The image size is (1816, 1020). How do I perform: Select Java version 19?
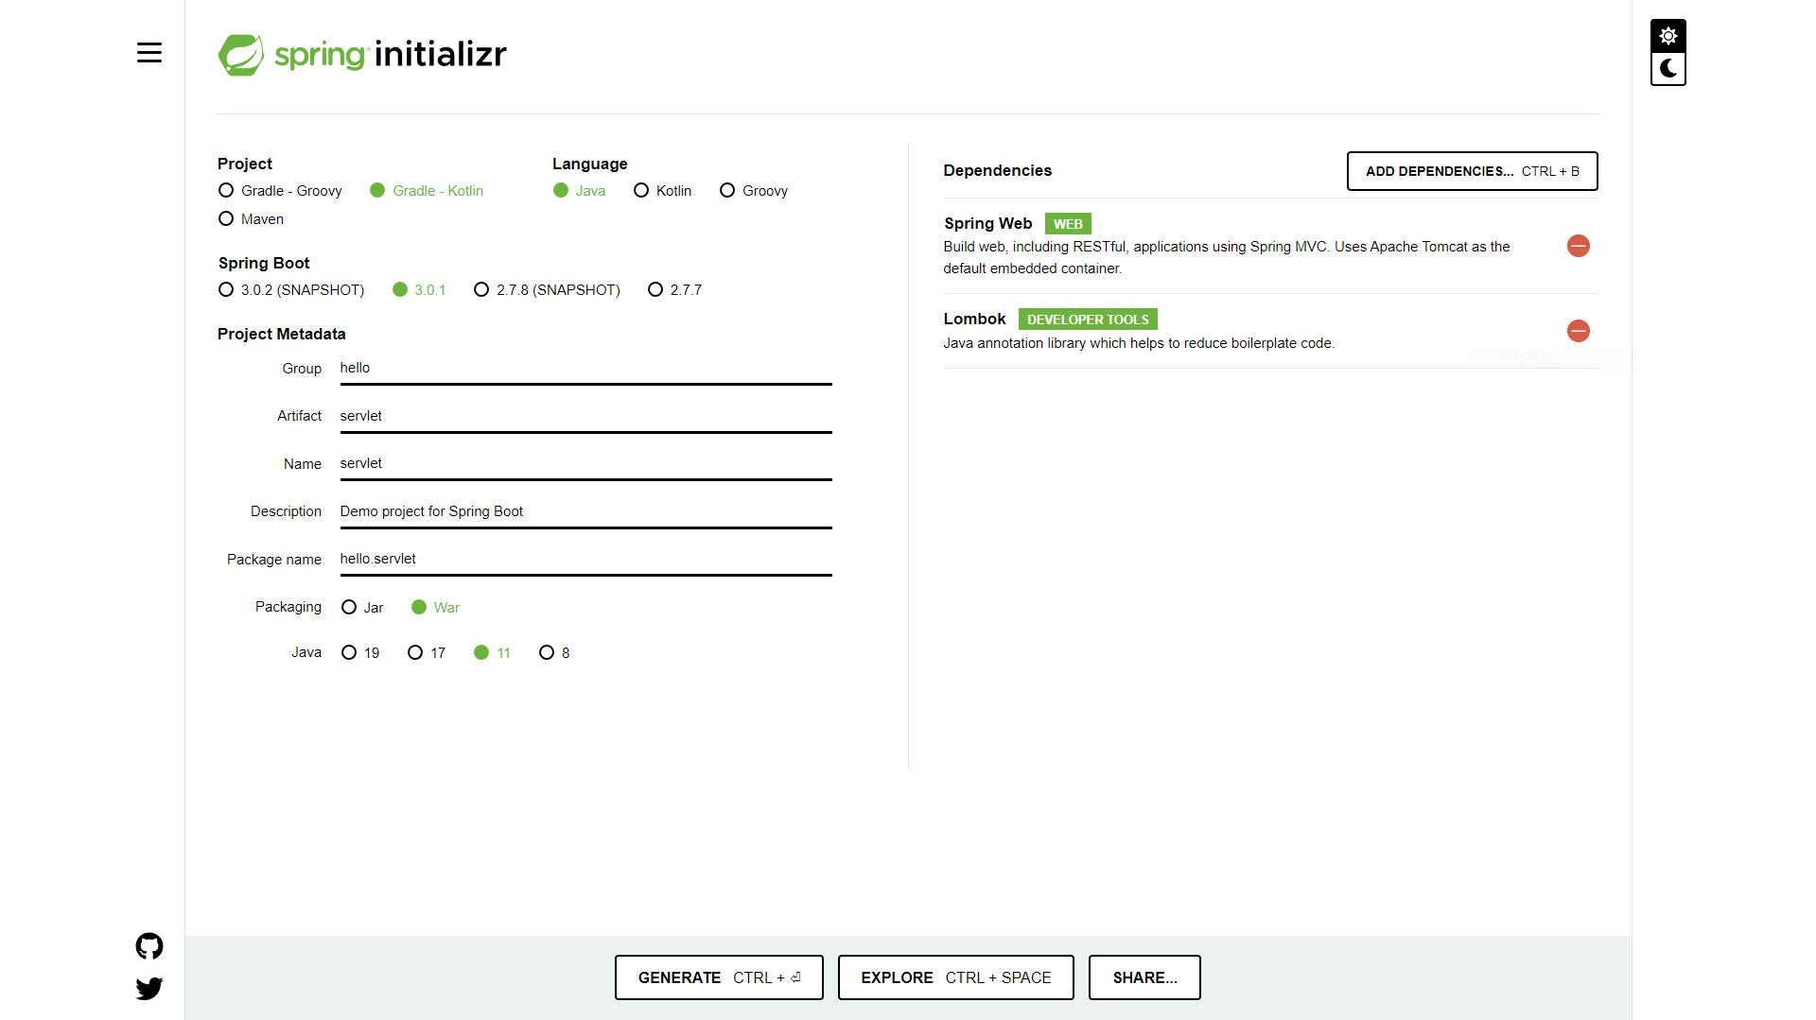point(360,653)
